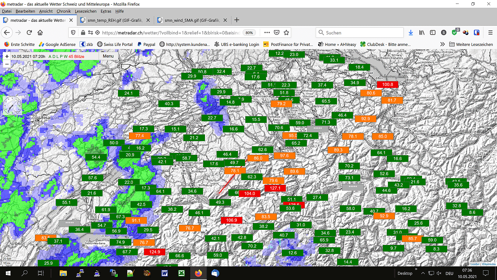Show the library icon in toolbar
Image resolution: width=497 pixels, height=280 pixels.
(422, 33)
